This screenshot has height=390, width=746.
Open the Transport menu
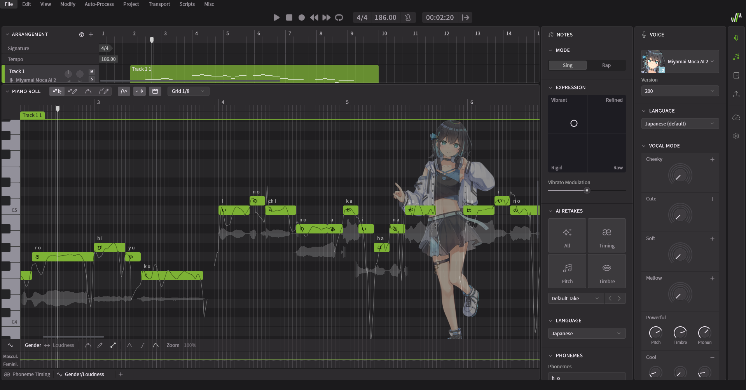point(159,4)
